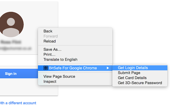Select Back from the context menu
The height and width of the screenshot is (106, 170).
(x=48, y=31)
